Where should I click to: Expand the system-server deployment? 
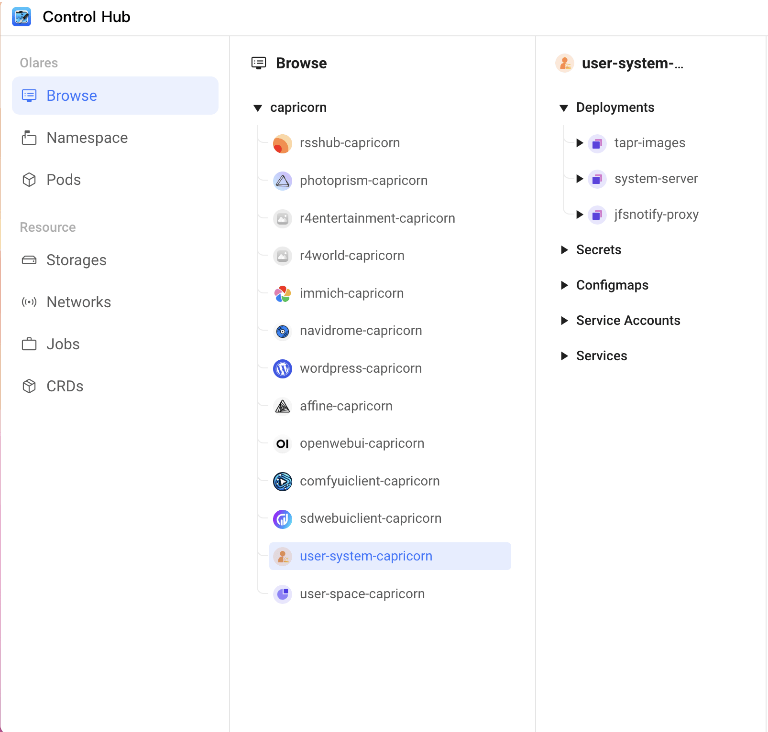click(x=579, y=179)
